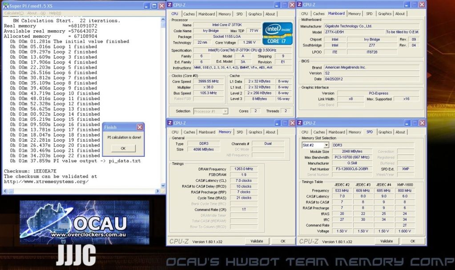Screen dimensions: 455x270
Task: Minimize the Super PI window
Action: [x=147, y=5]
